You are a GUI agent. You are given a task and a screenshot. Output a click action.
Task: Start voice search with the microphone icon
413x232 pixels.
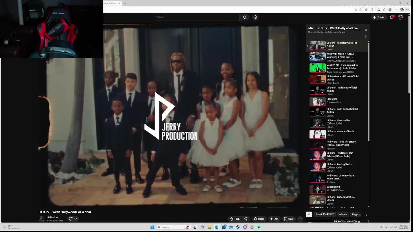(255, 17)
